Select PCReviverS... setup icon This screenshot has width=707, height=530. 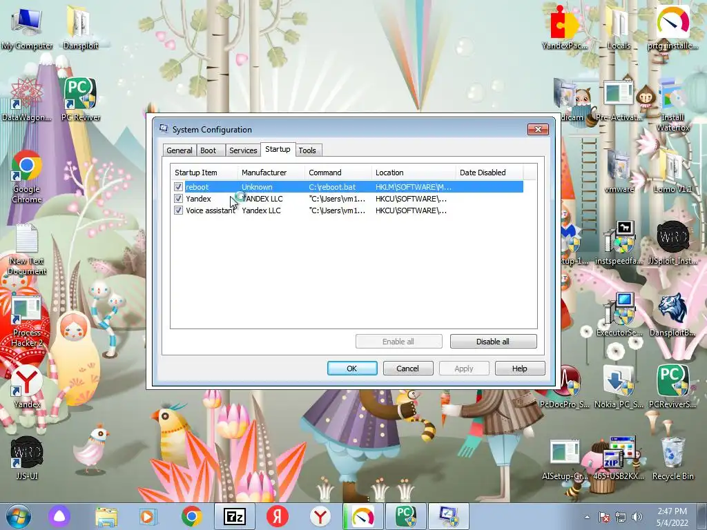pyautogui.click(x=672, y=386)
